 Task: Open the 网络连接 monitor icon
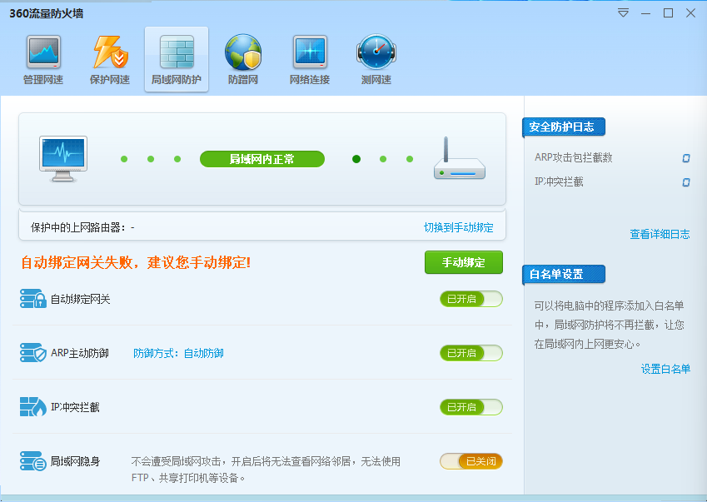pyautogui.click(x=310, y=52)
